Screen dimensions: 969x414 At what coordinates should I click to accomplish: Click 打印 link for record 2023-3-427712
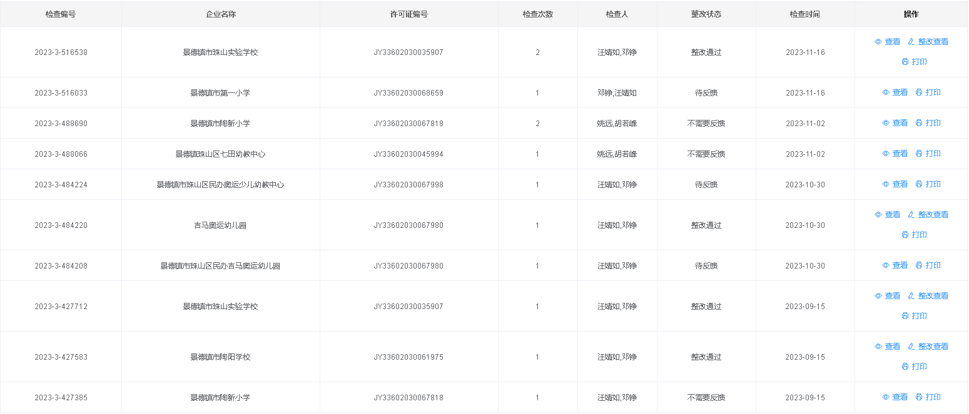(x=919, y=316)
